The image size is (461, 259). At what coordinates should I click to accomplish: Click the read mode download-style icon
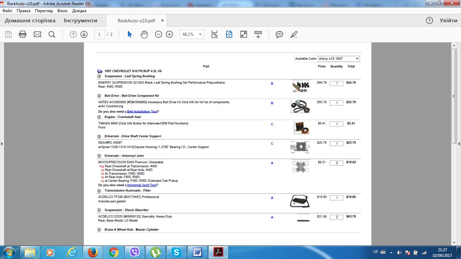[x=258, y=34]
